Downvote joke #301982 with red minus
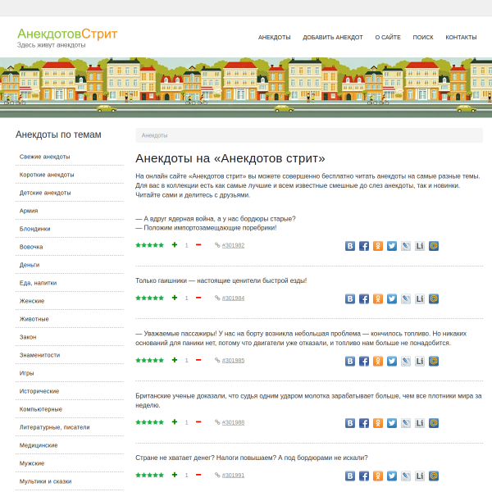The image size is (492, 492). click(198, 244)
